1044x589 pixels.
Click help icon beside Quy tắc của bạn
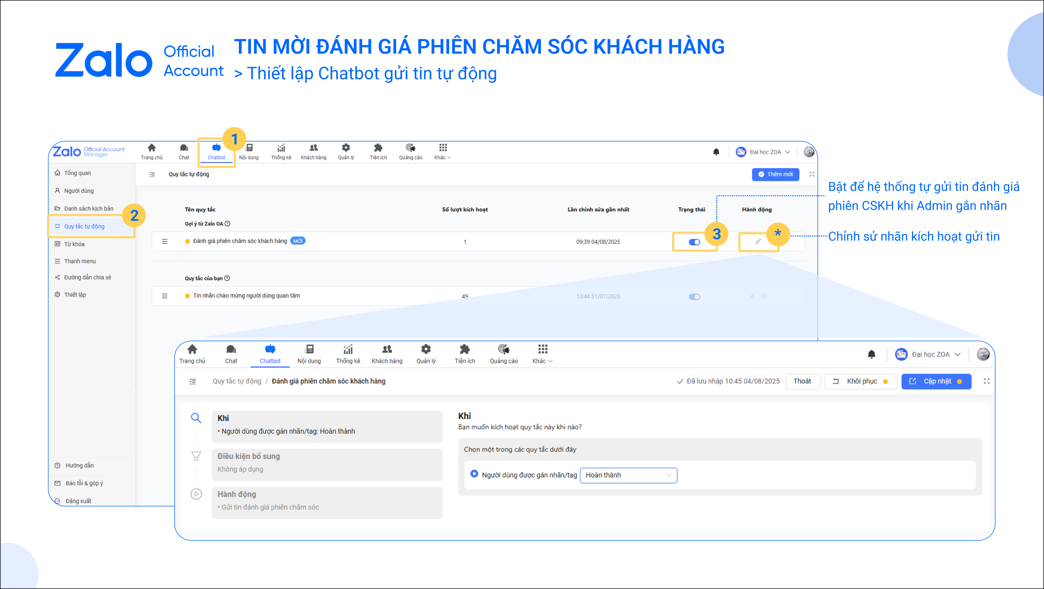tap(227, 278)
